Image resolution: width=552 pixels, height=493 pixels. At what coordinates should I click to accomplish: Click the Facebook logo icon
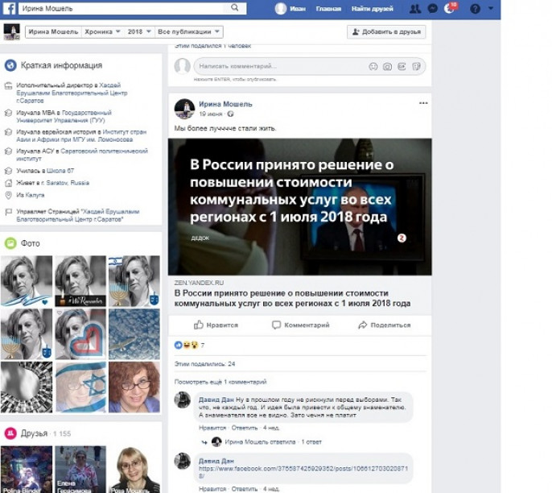point(9,8)
